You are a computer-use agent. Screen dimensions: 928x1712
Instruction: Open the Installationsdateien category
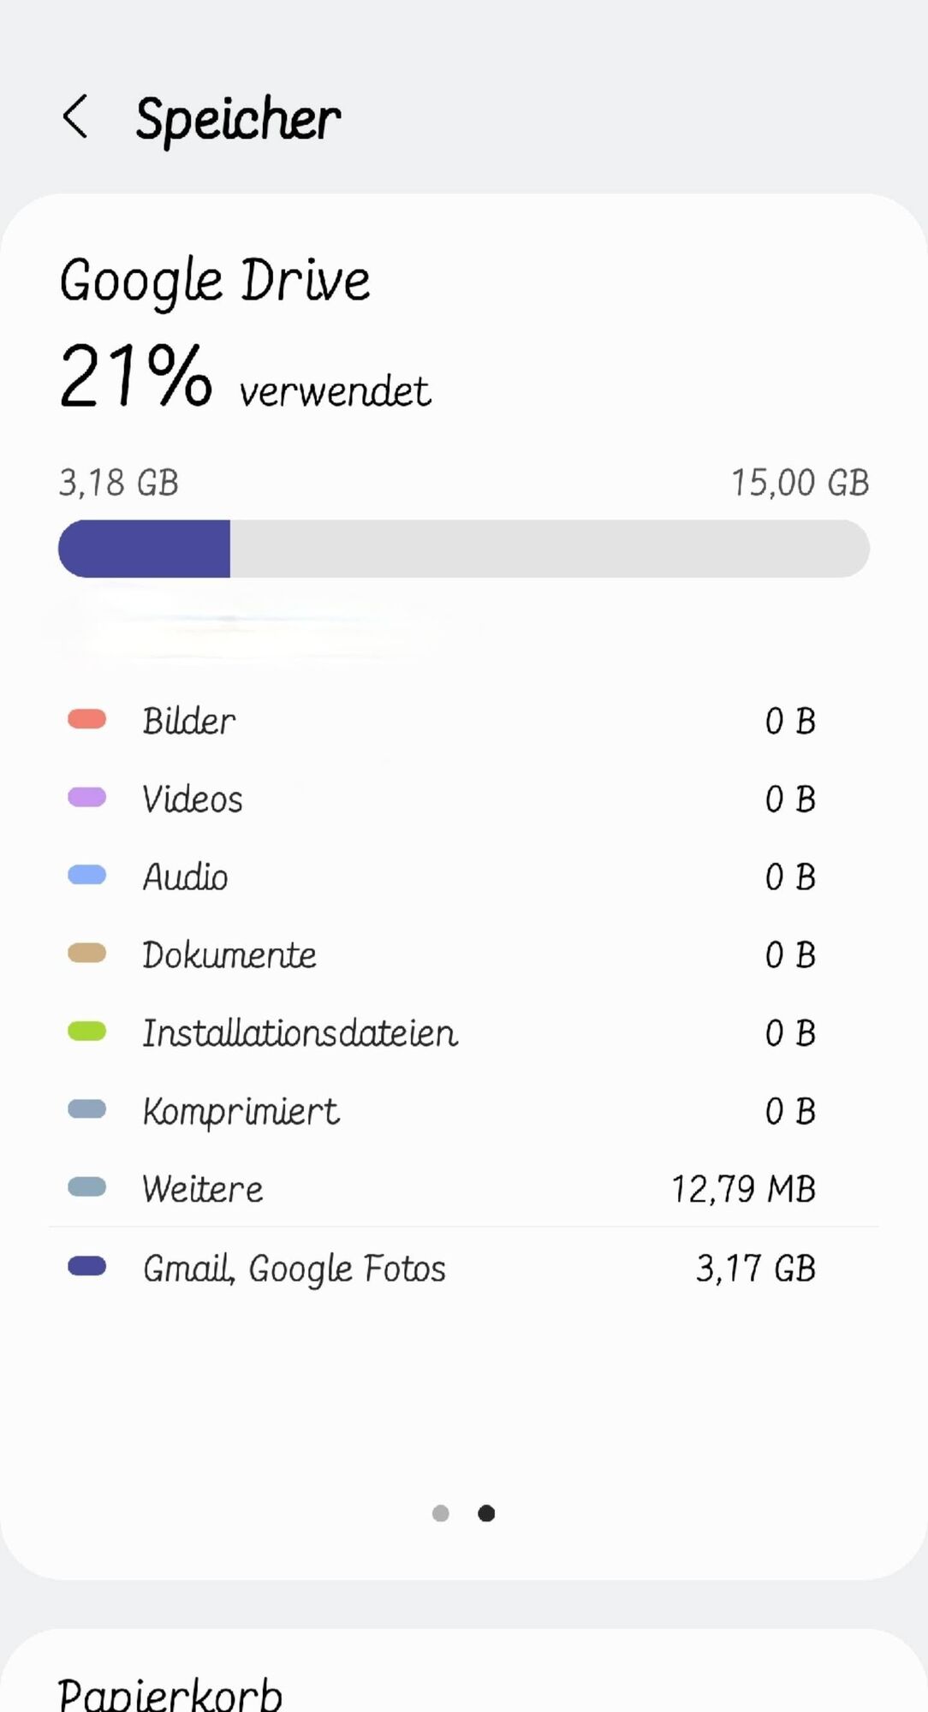[464, 1032]
